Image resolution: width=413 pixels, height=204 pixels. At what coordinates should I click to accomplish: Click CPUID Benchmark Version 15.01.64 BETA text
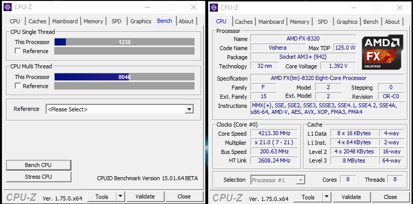[x=147, y=178]
